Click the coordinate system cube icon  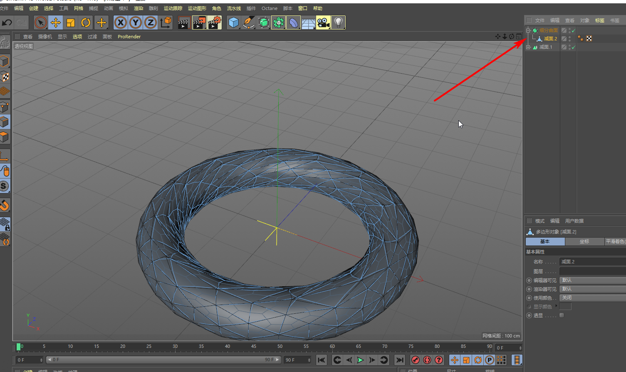point(166,22)
